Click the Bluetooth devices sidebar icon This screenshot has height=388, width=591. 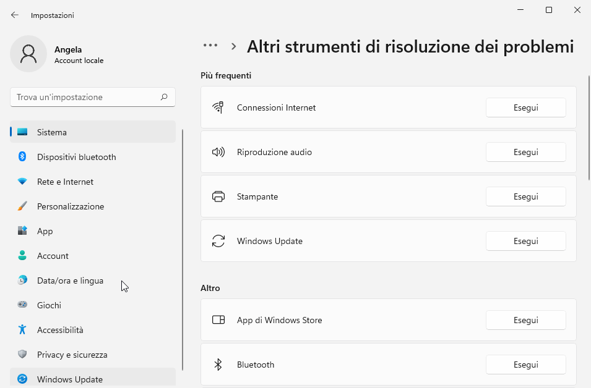coord(22,157)
